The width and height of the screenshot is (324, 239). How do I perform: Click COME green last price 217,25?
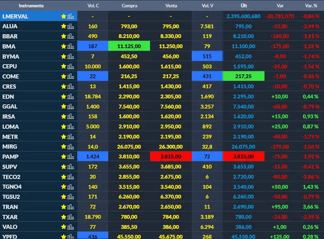click(243, 76)
